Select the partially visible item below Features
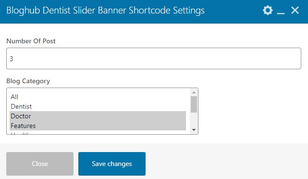Image resolution: width=308 pixels, height=179 pixels. pos(98,133)
